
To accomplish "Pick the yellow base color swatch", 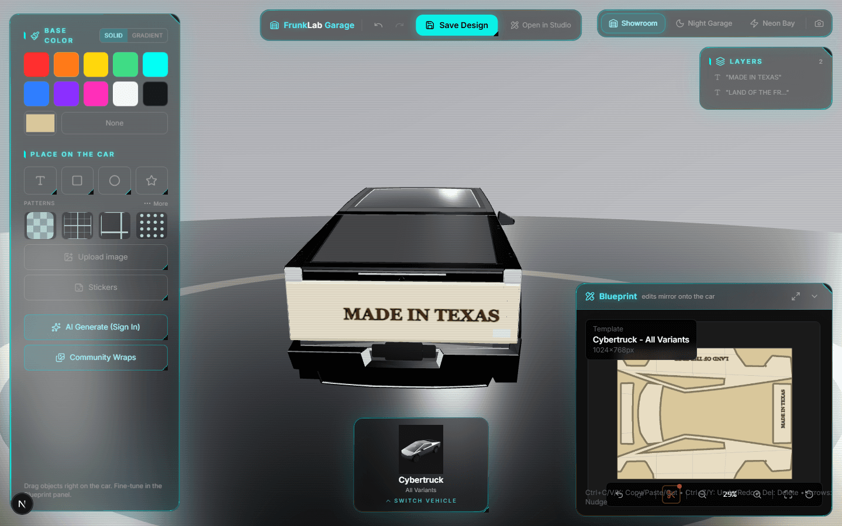I will 96,64.
